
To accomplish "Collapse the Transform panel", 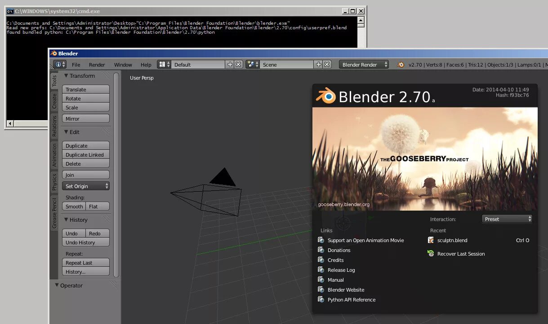I will 66,76.
